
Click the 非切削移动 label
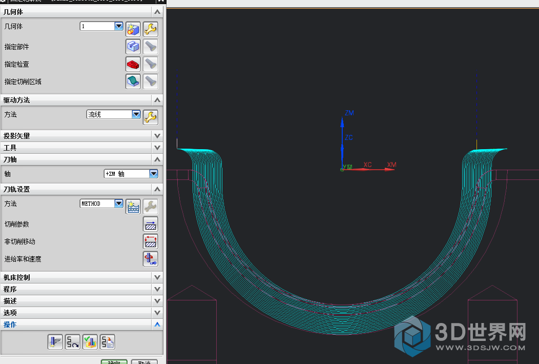point(19,241)
